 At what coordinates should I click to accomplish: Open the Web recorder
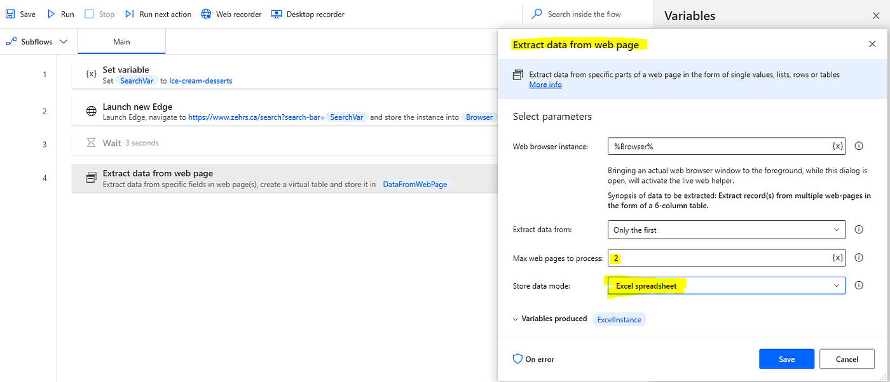point(231,13)
